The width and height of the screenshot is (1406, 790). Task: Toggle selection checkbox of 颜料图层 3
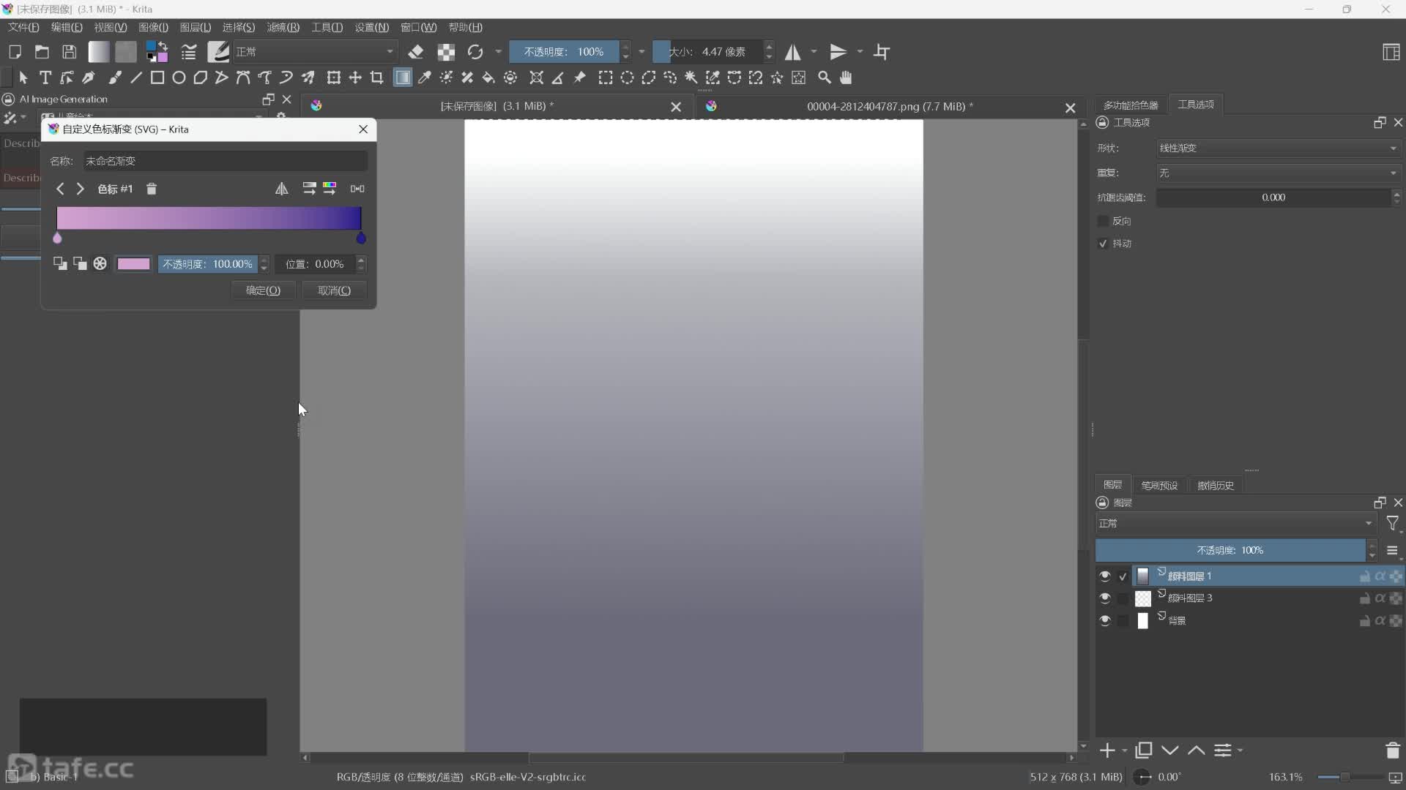pyautogui.click(x=1123, y=598)
